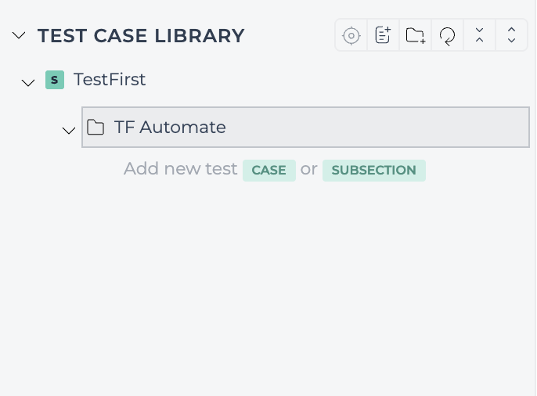Click the 'or' text between CASE and SUBSECTION
This screenshot has width=537, height=396.
[x=309, y=169]
